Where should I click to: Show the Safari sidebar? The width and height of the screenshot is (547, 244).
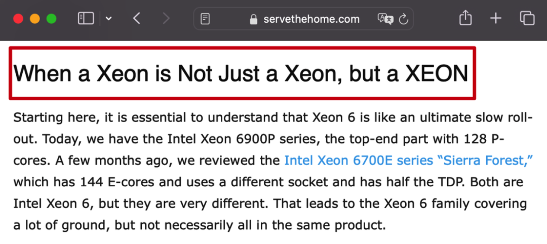point(86,19)
